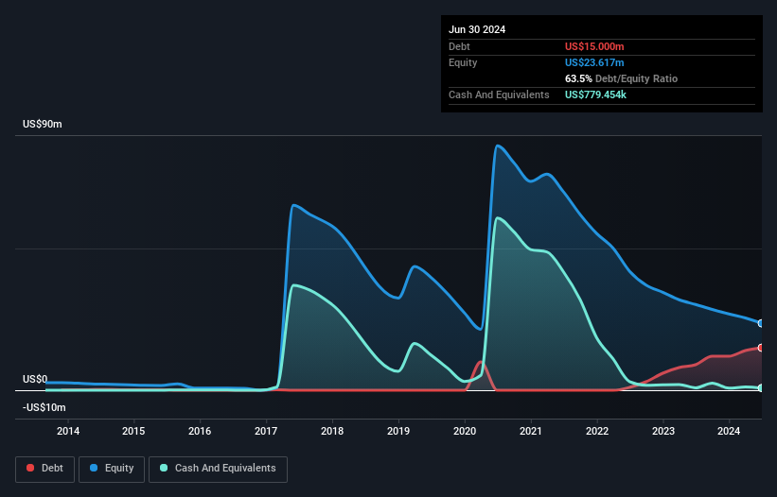Screen dimensions: 777x497
Task: Click the 2022 x-axis label
Action: click(x=597, y=431)
